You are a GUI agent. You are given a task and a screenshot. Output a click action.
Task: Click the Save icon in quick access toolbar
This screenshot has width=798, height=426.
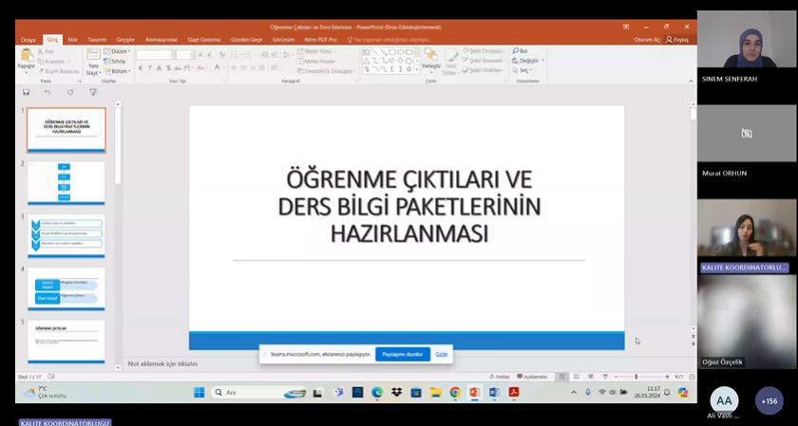pos(26,93)
